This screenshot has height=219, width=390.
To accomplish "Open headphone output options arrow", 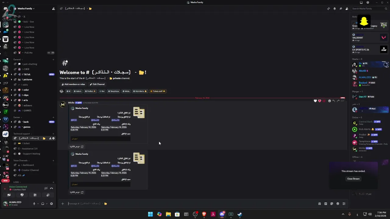I will [x=47, y=203].
